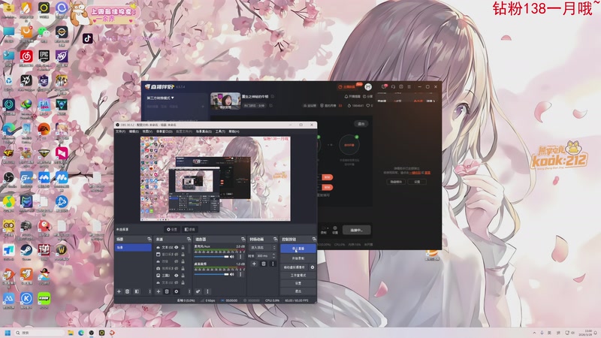Open the 编辑(E) menu in OBS
This screenshot has width=601, height=338.
click(134, 131)
